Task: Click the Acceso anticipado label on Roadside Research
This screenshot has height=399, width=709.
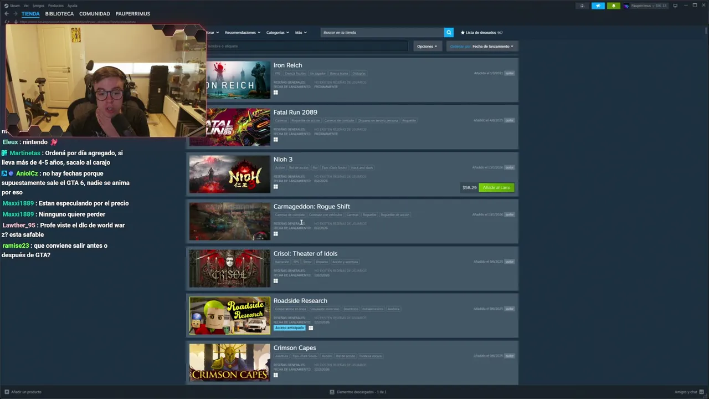Action: pos(289,328)
